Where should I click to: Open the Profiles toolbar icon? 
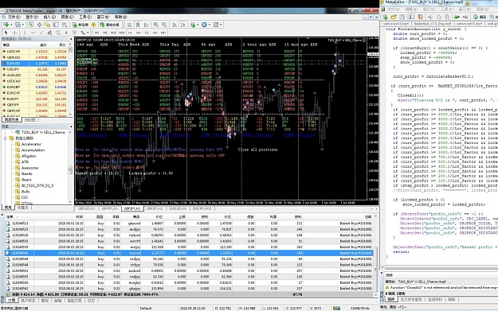[18, 25]
